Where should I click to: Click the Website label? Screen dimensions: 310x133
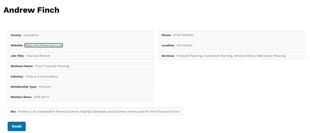coord(17,45)
